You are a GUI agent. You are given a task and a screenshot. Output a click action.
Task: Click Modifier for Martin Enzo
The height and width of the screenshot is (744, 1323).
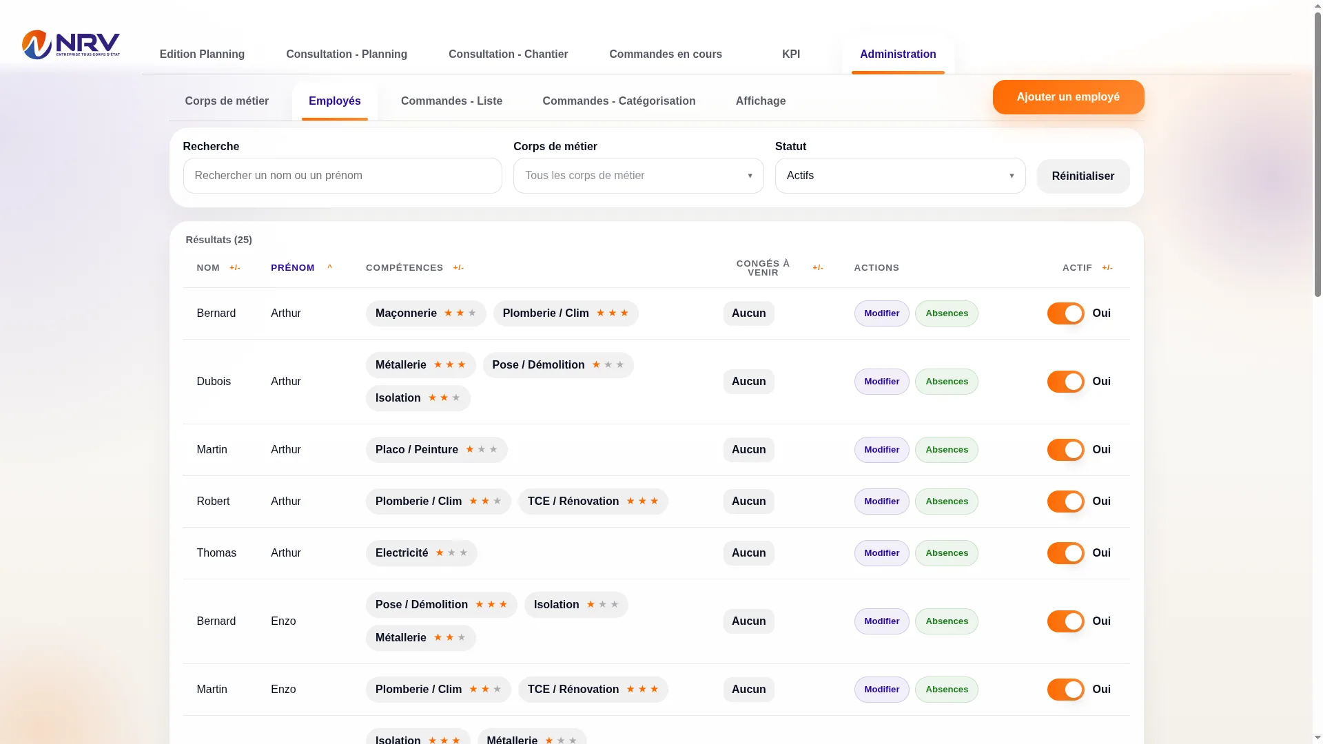(x=882, y=690)
